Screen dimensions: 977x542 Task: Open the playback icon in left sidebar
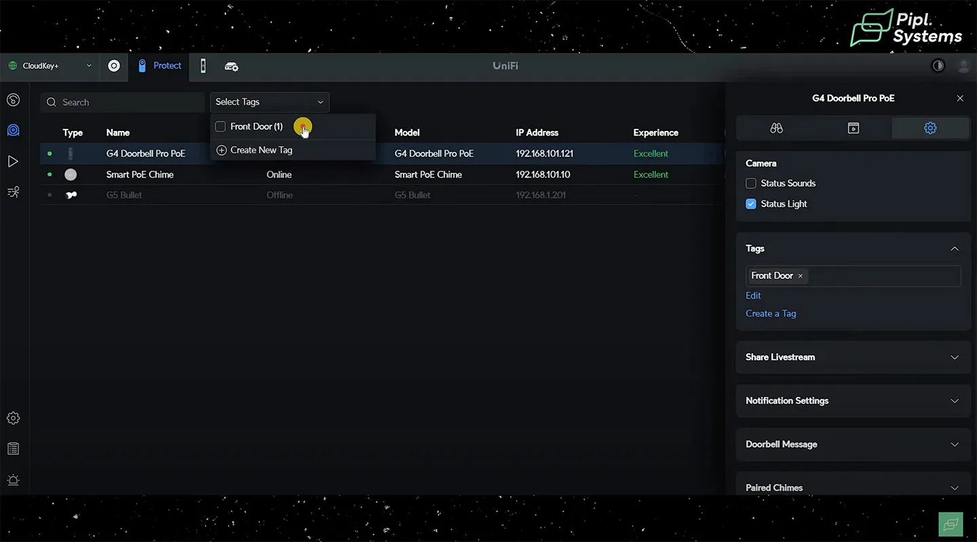pyautogui.click(x=13, y=161)
